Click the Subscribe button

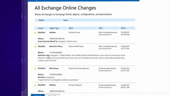point(53,95)
